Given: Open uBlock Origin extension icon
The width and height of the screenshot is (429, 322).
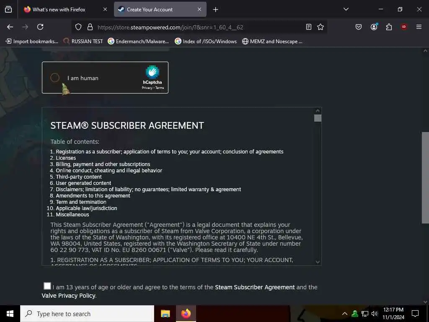Looking at the screenshot, I should click(404, 27).
